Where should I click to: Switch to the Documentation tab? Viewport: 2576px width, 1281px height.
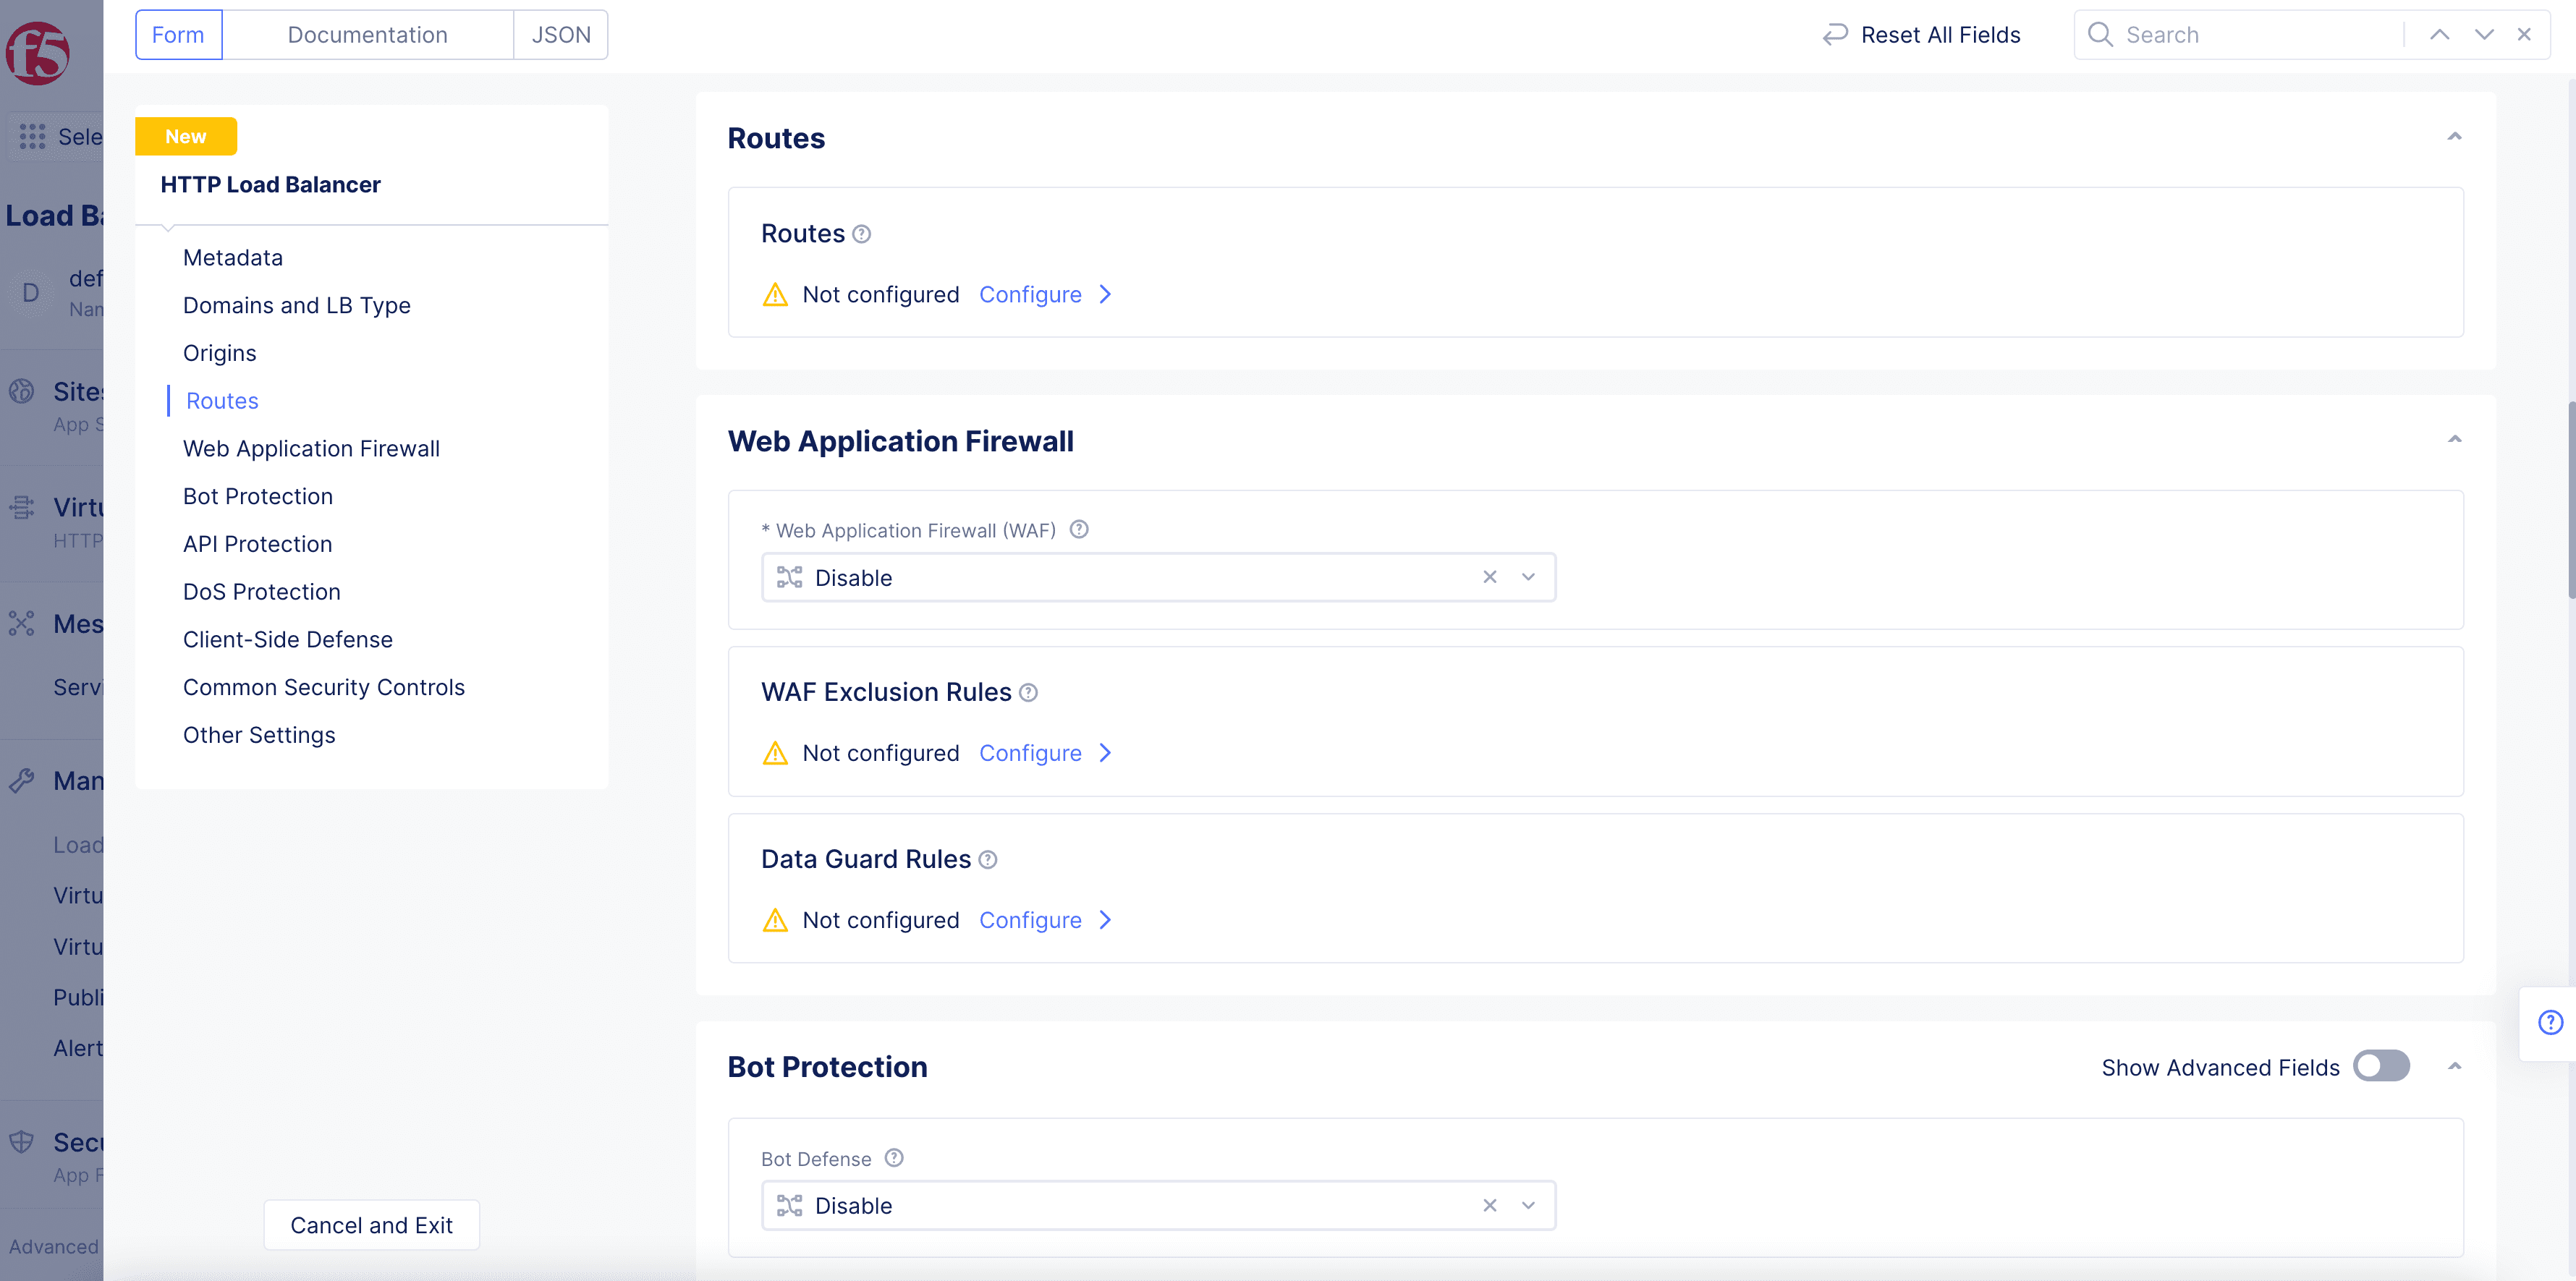point(367,35)
